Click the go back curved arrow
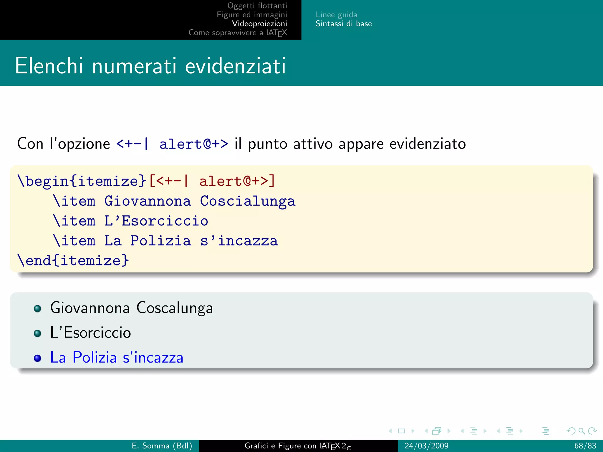603x452 pixels. click(x=571, y=431)
